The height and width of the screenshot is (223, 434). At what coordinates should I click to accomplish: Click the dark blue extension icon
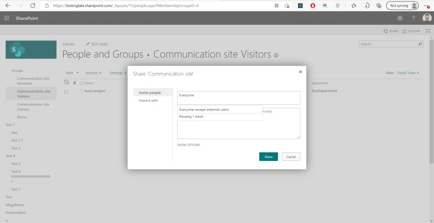pyautogui.click(x=300, y=6)
